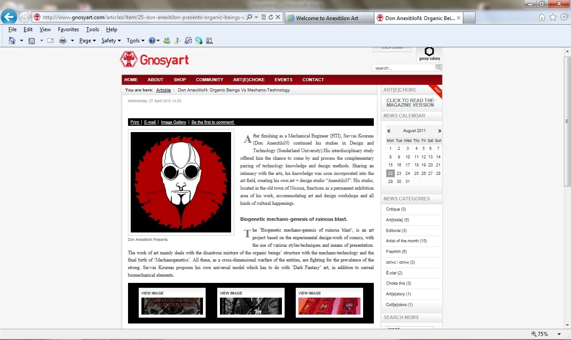The height and width of the screenshot is (340, 571).
Task: Go to previous month in news calendar
Action: 389,131
